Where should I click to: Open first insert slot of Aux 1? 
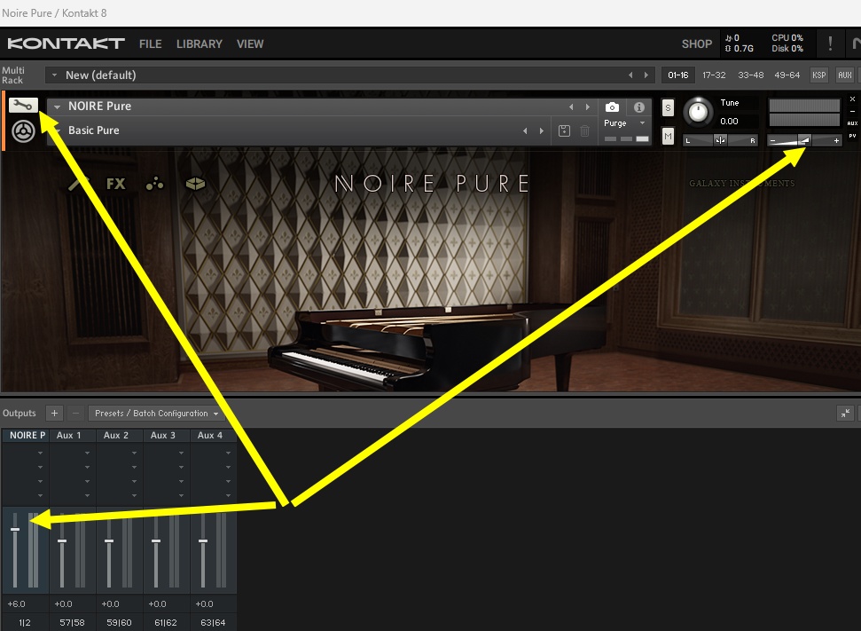(73, 453)
